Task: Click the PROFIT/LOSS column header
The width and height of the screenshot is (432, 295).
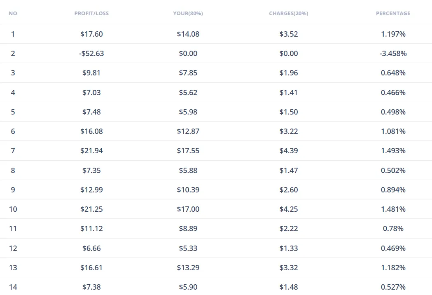Action: coord(91,13)
